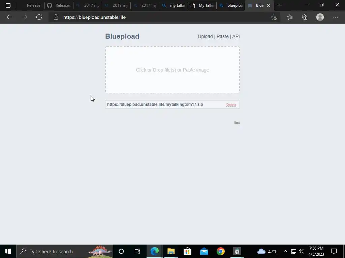Click the file drop zone area
Viewport: 345px width, 258px height.
172,70
